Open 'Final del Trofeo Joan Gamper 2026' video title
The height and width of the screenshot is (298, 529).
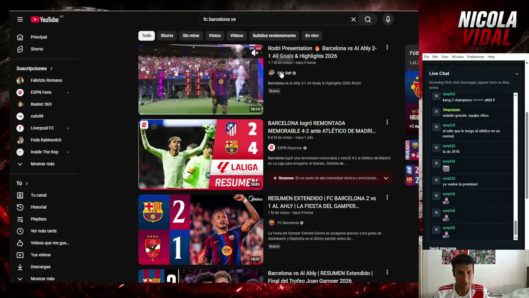(320, 277)
